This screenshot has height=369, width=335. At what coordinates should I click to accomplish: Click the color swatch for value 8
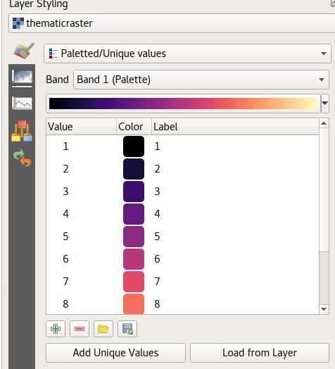click(x=134, y=304)
